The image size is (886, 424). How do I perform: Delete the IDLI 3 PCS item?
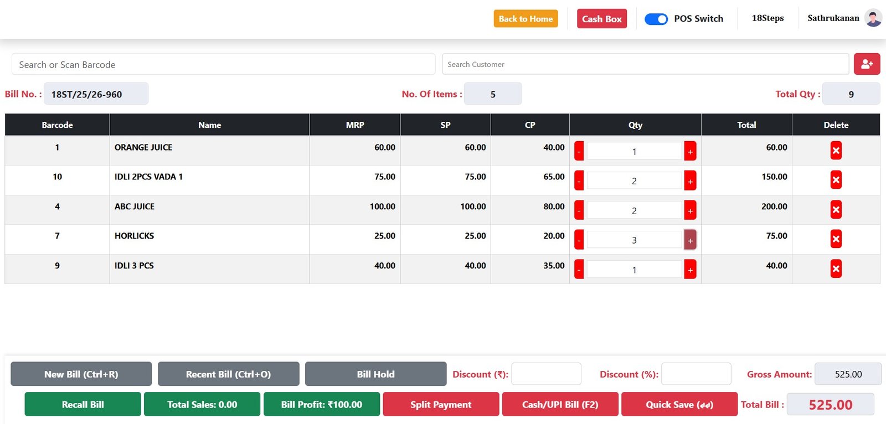[x=836, y=269]
